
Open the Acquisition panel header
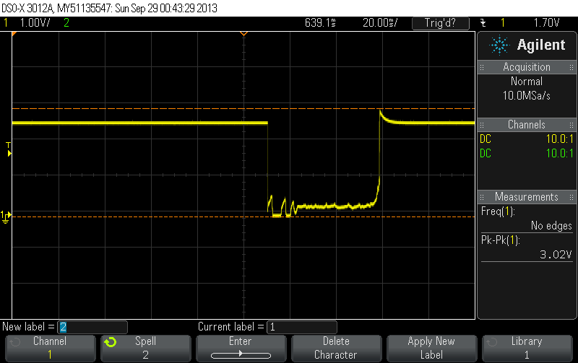click(527, 67)
